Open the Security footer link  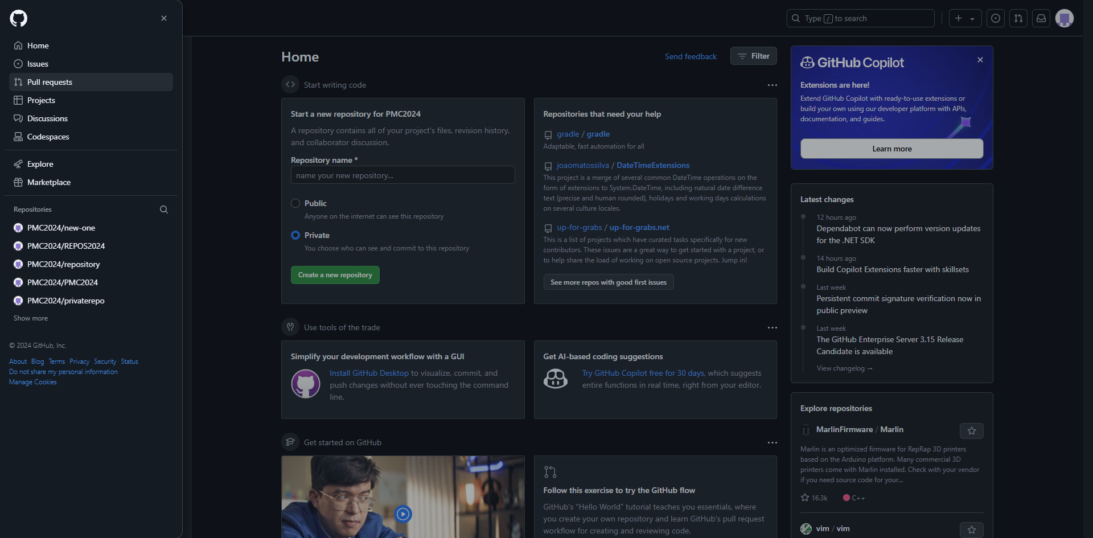pos(105,362)
